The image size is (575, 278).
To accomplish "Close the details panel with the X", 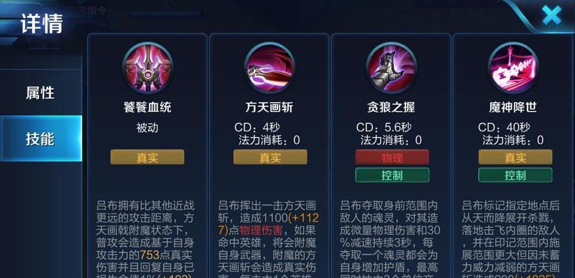I will click(551, 16).
